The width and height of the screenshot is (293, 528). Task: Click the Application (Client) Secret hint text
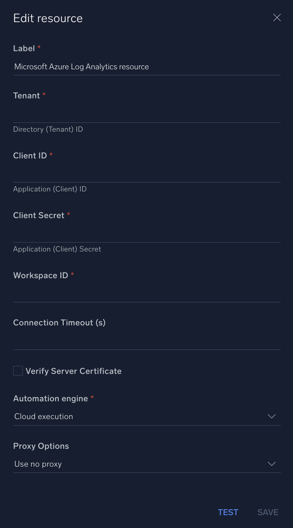click(57, 249)
